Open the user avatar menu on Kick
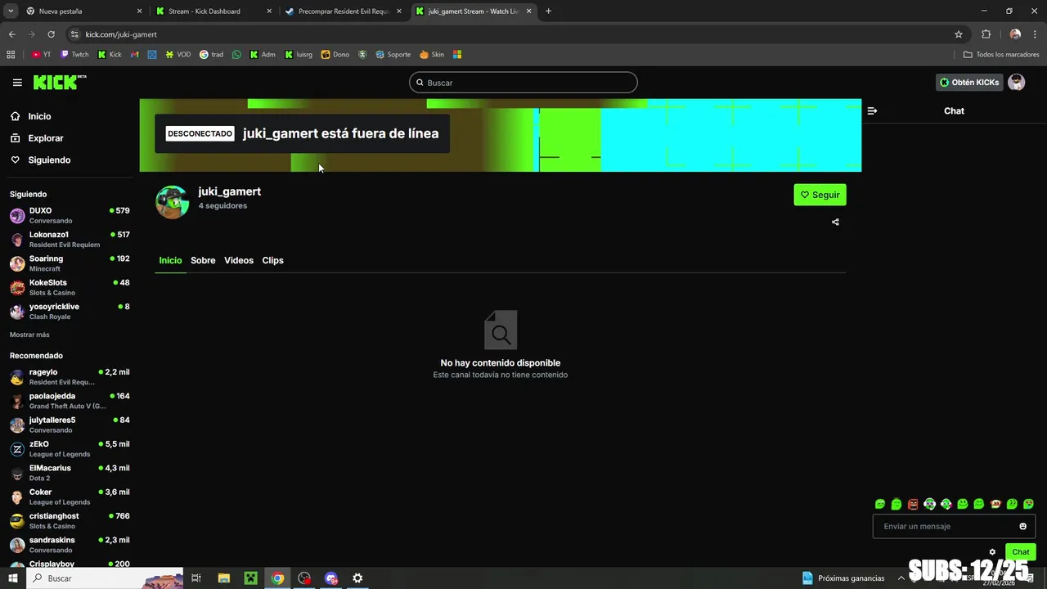Image resolution: width=1047 pixels, height=589 pixels. click(1017, 83)
